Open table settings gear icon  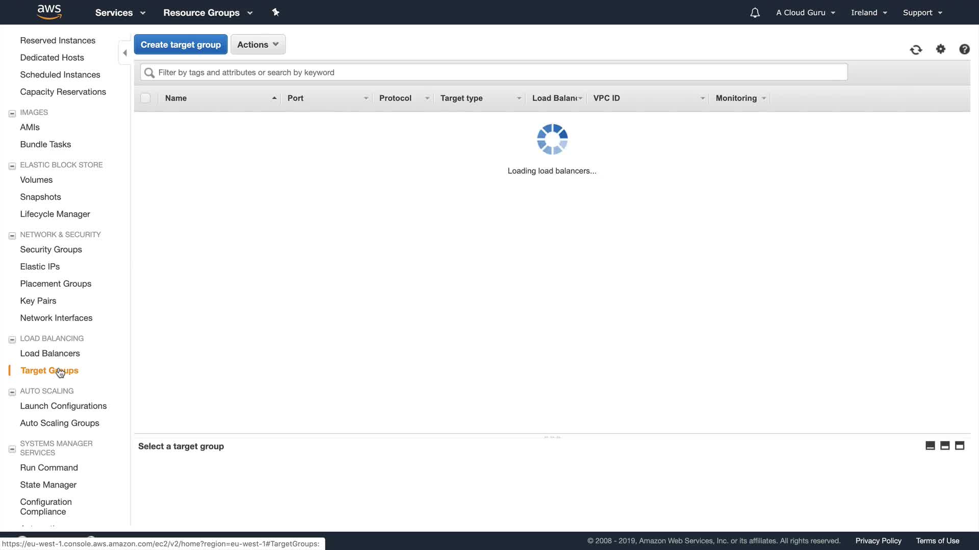941,49
